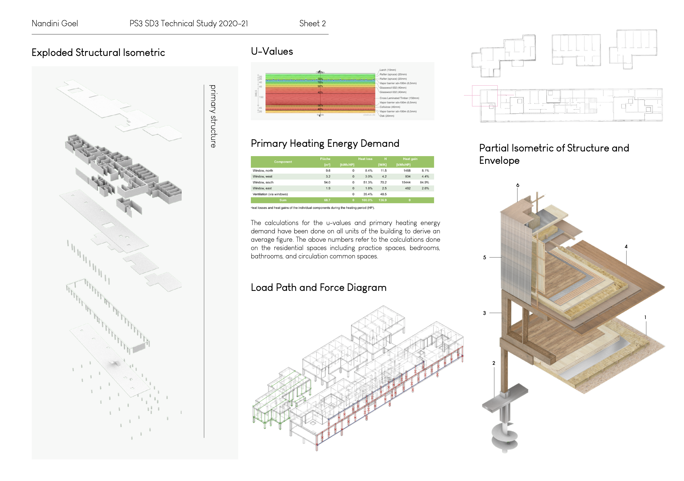Click the top-left small floor plan
The height and width of the screenshot is (481, 684).
[x=504, y=56]
